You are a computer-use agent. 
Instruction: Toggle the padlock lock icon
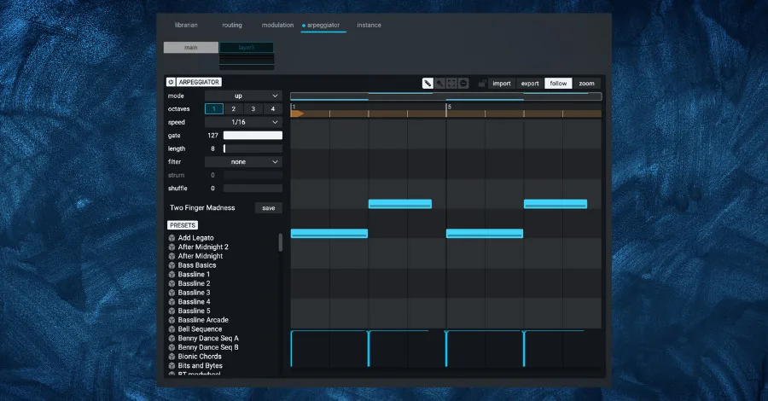(x=482, y=84)
